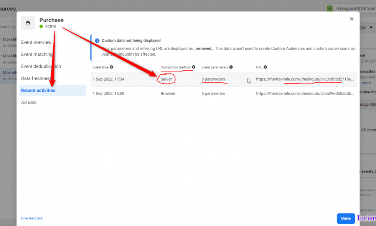Switch to Event deduplication section
Screen dimensions: 376x226
(x=41, y=66)
